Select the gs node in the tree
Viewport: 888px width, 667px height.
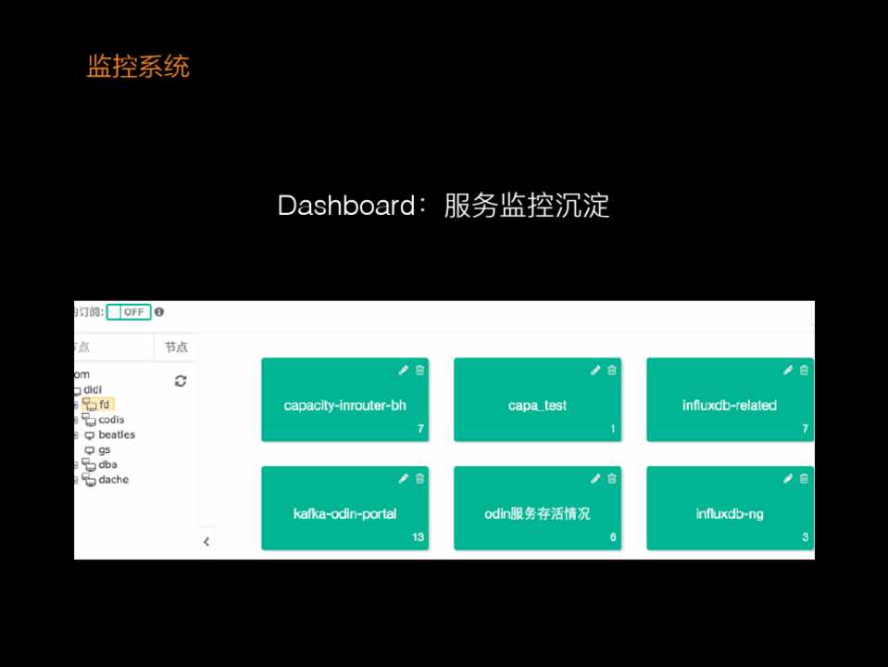pyautogui.click(x=104, y=450)
